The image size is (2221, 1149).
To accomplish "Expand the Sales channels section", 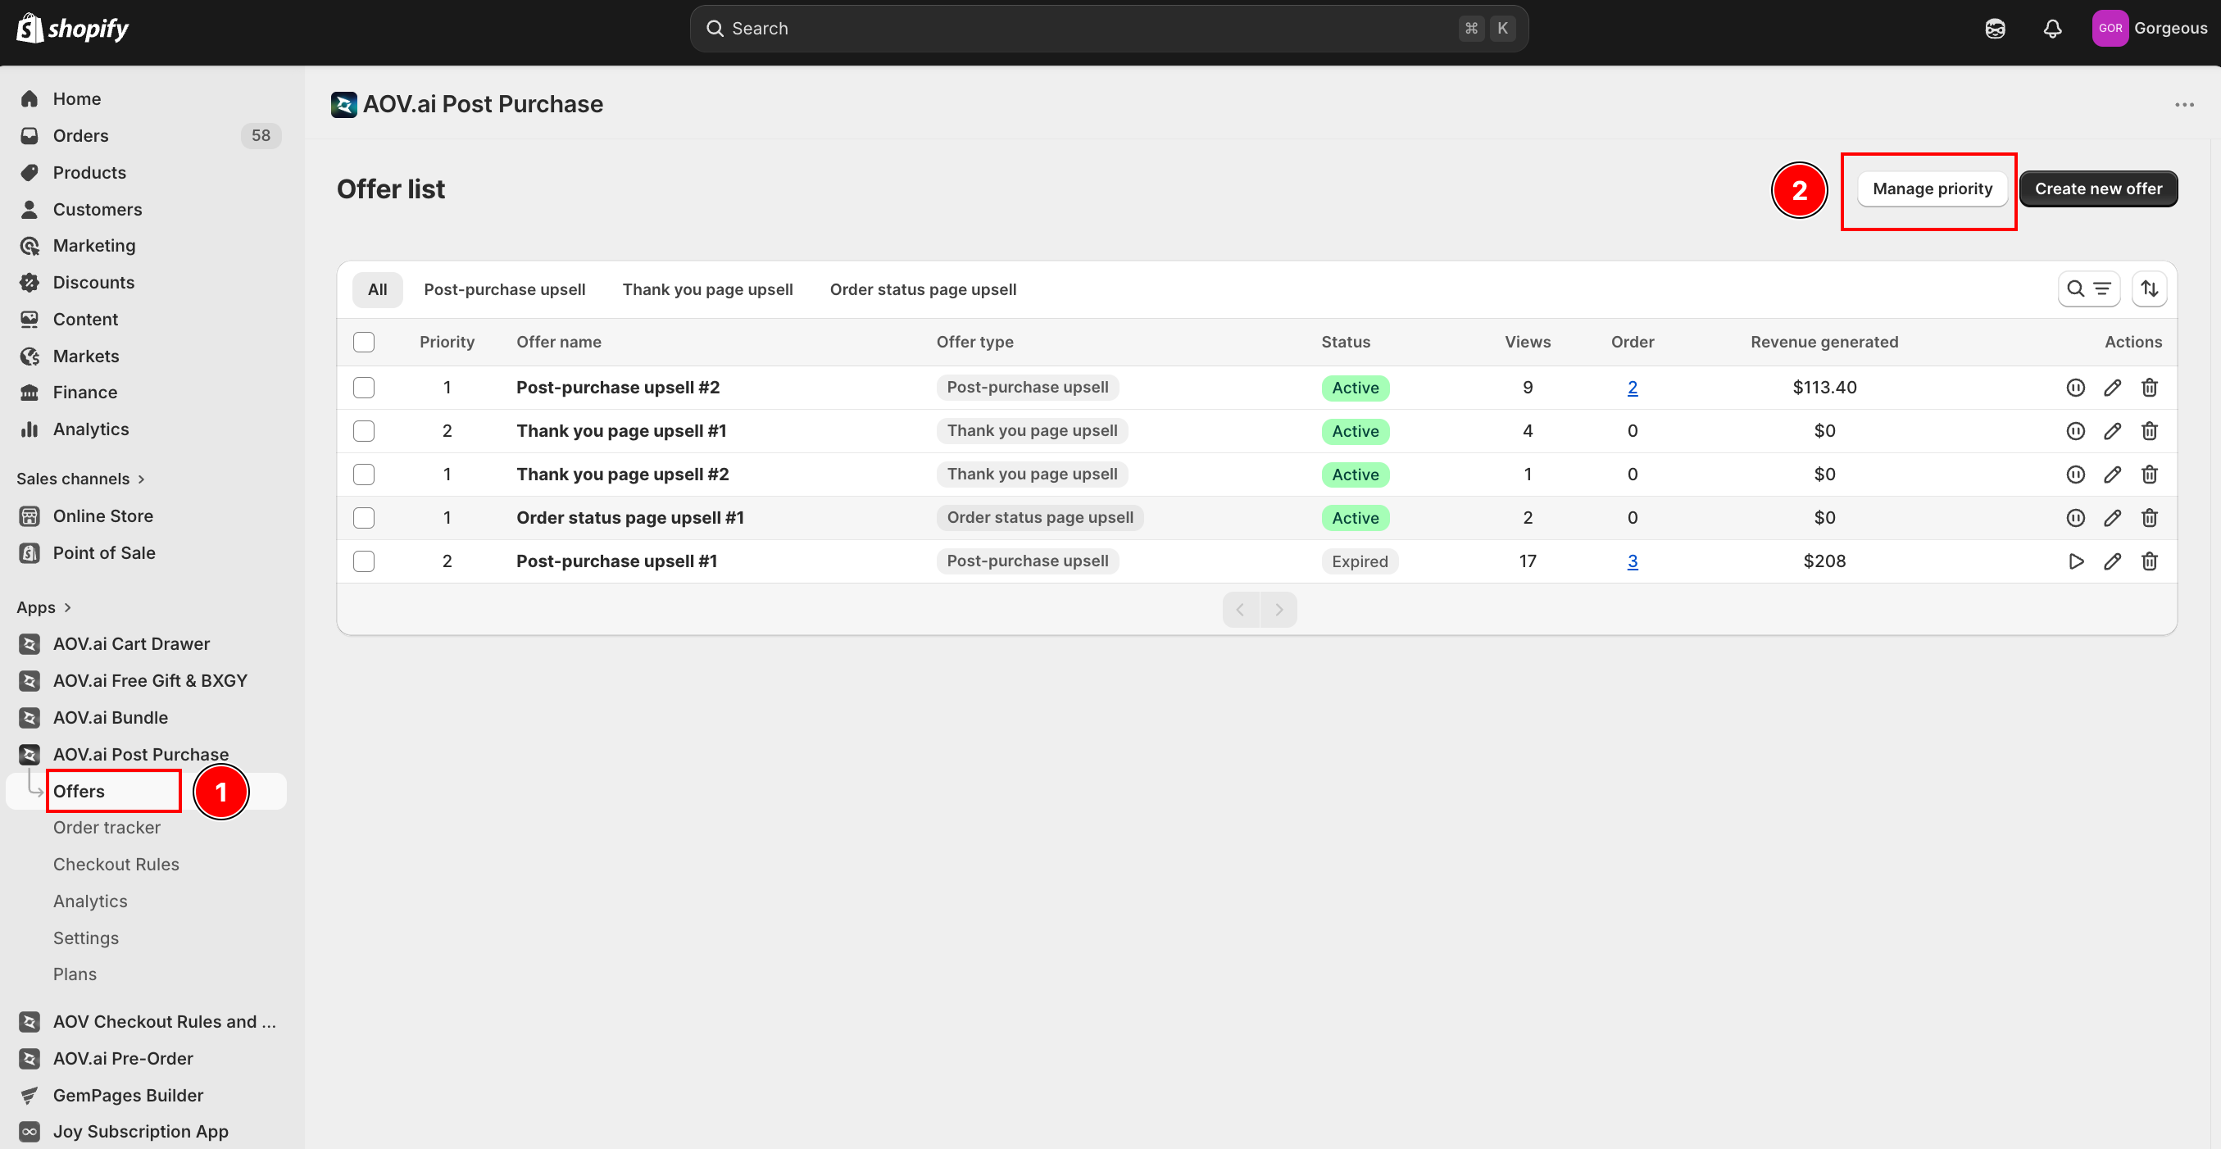I will coord(81,479).
